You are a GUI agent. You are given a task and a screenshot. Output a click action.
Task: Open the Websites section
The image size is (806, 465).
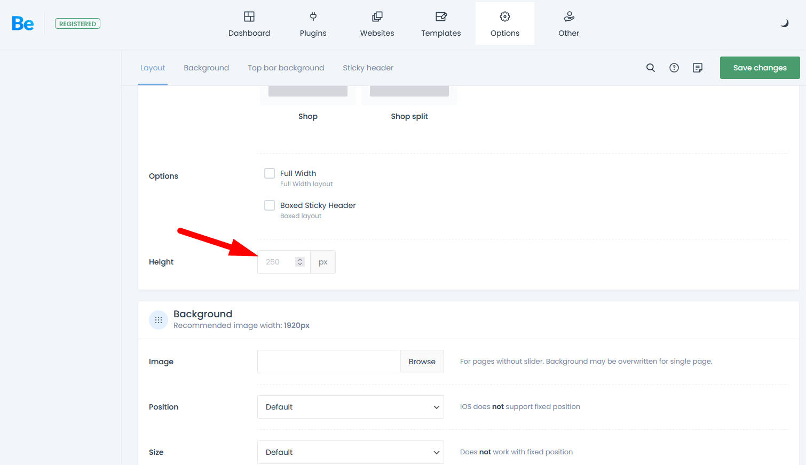tap(377, 24)
